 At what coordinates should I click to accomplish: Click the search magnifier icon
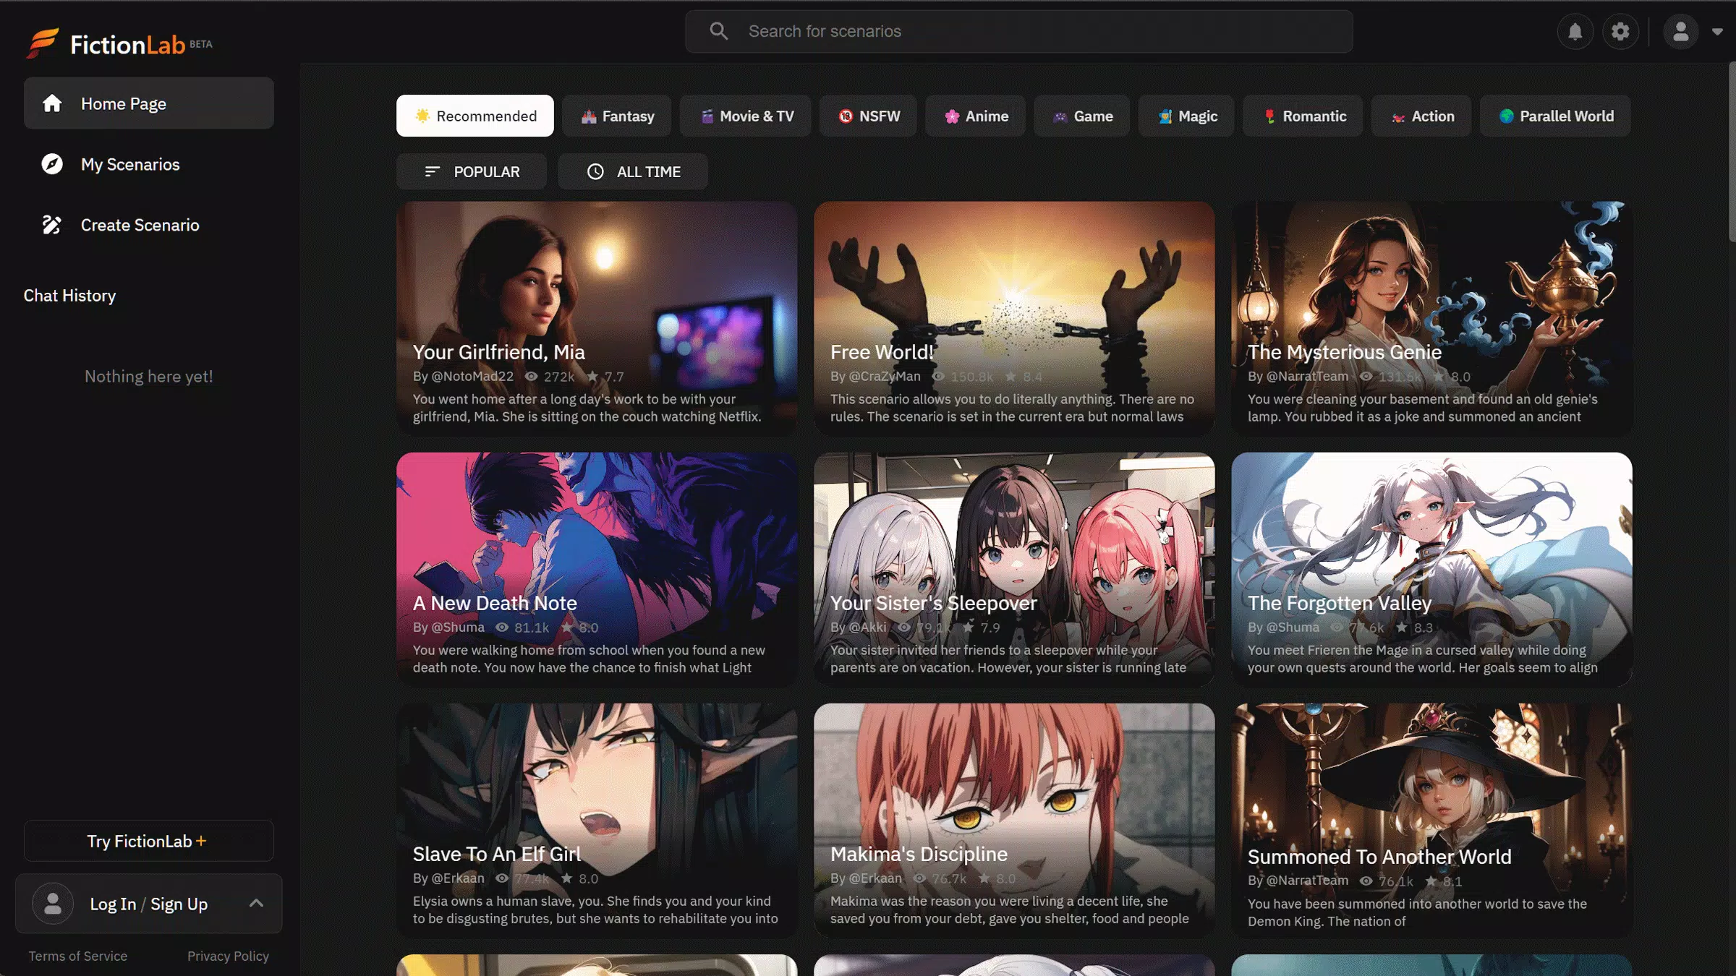click(718, 31)
